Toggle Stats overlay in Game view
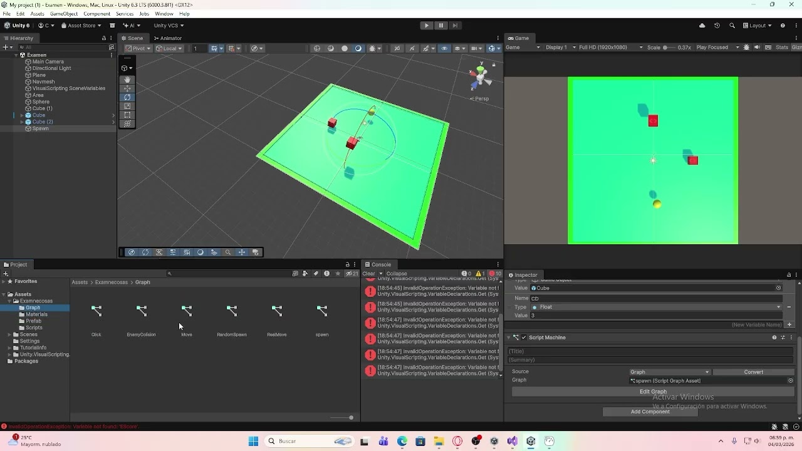 click(782, 48)
